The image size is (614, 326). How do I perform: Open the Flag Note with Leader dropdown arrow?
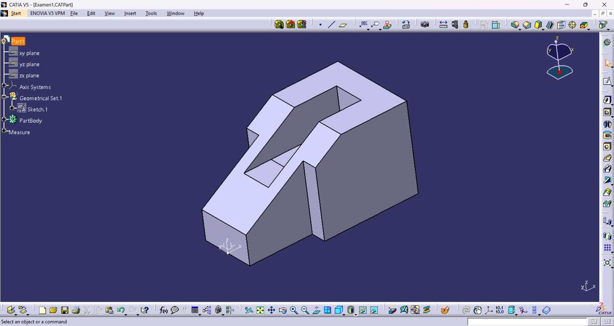click(379, 29)
